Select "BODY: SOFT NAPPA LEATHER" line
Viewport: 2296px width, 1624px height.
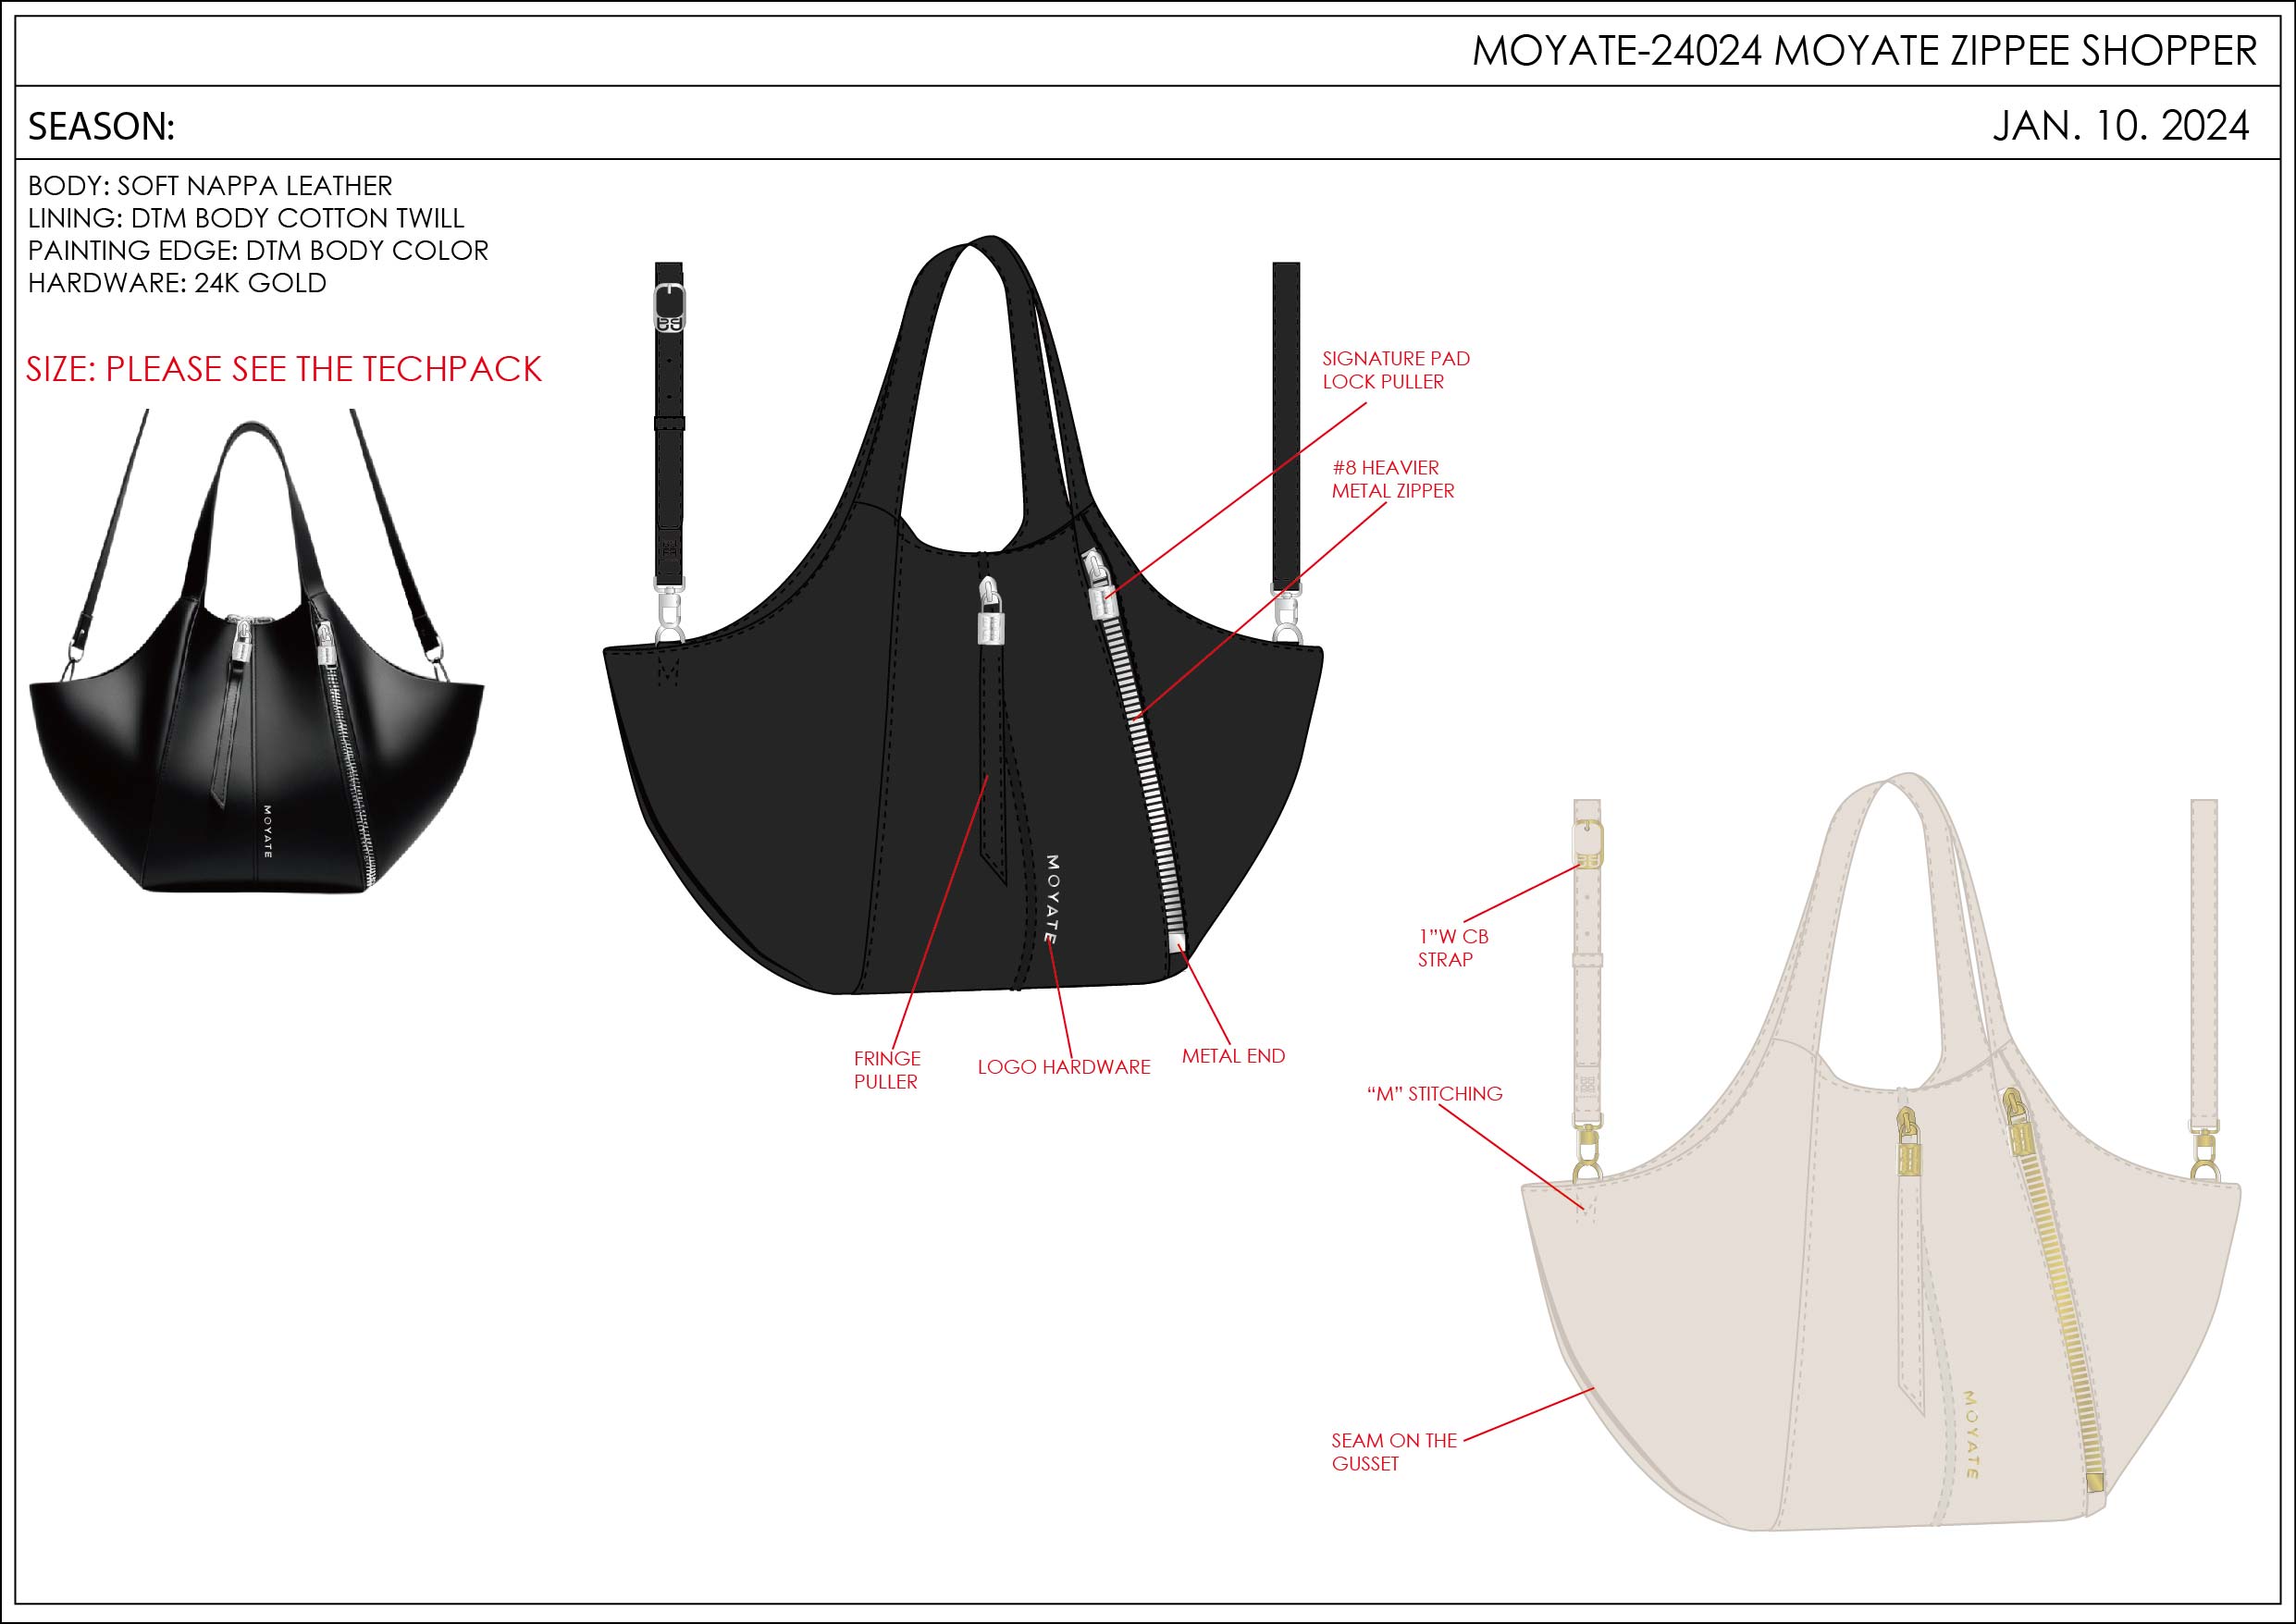[210, 185]
